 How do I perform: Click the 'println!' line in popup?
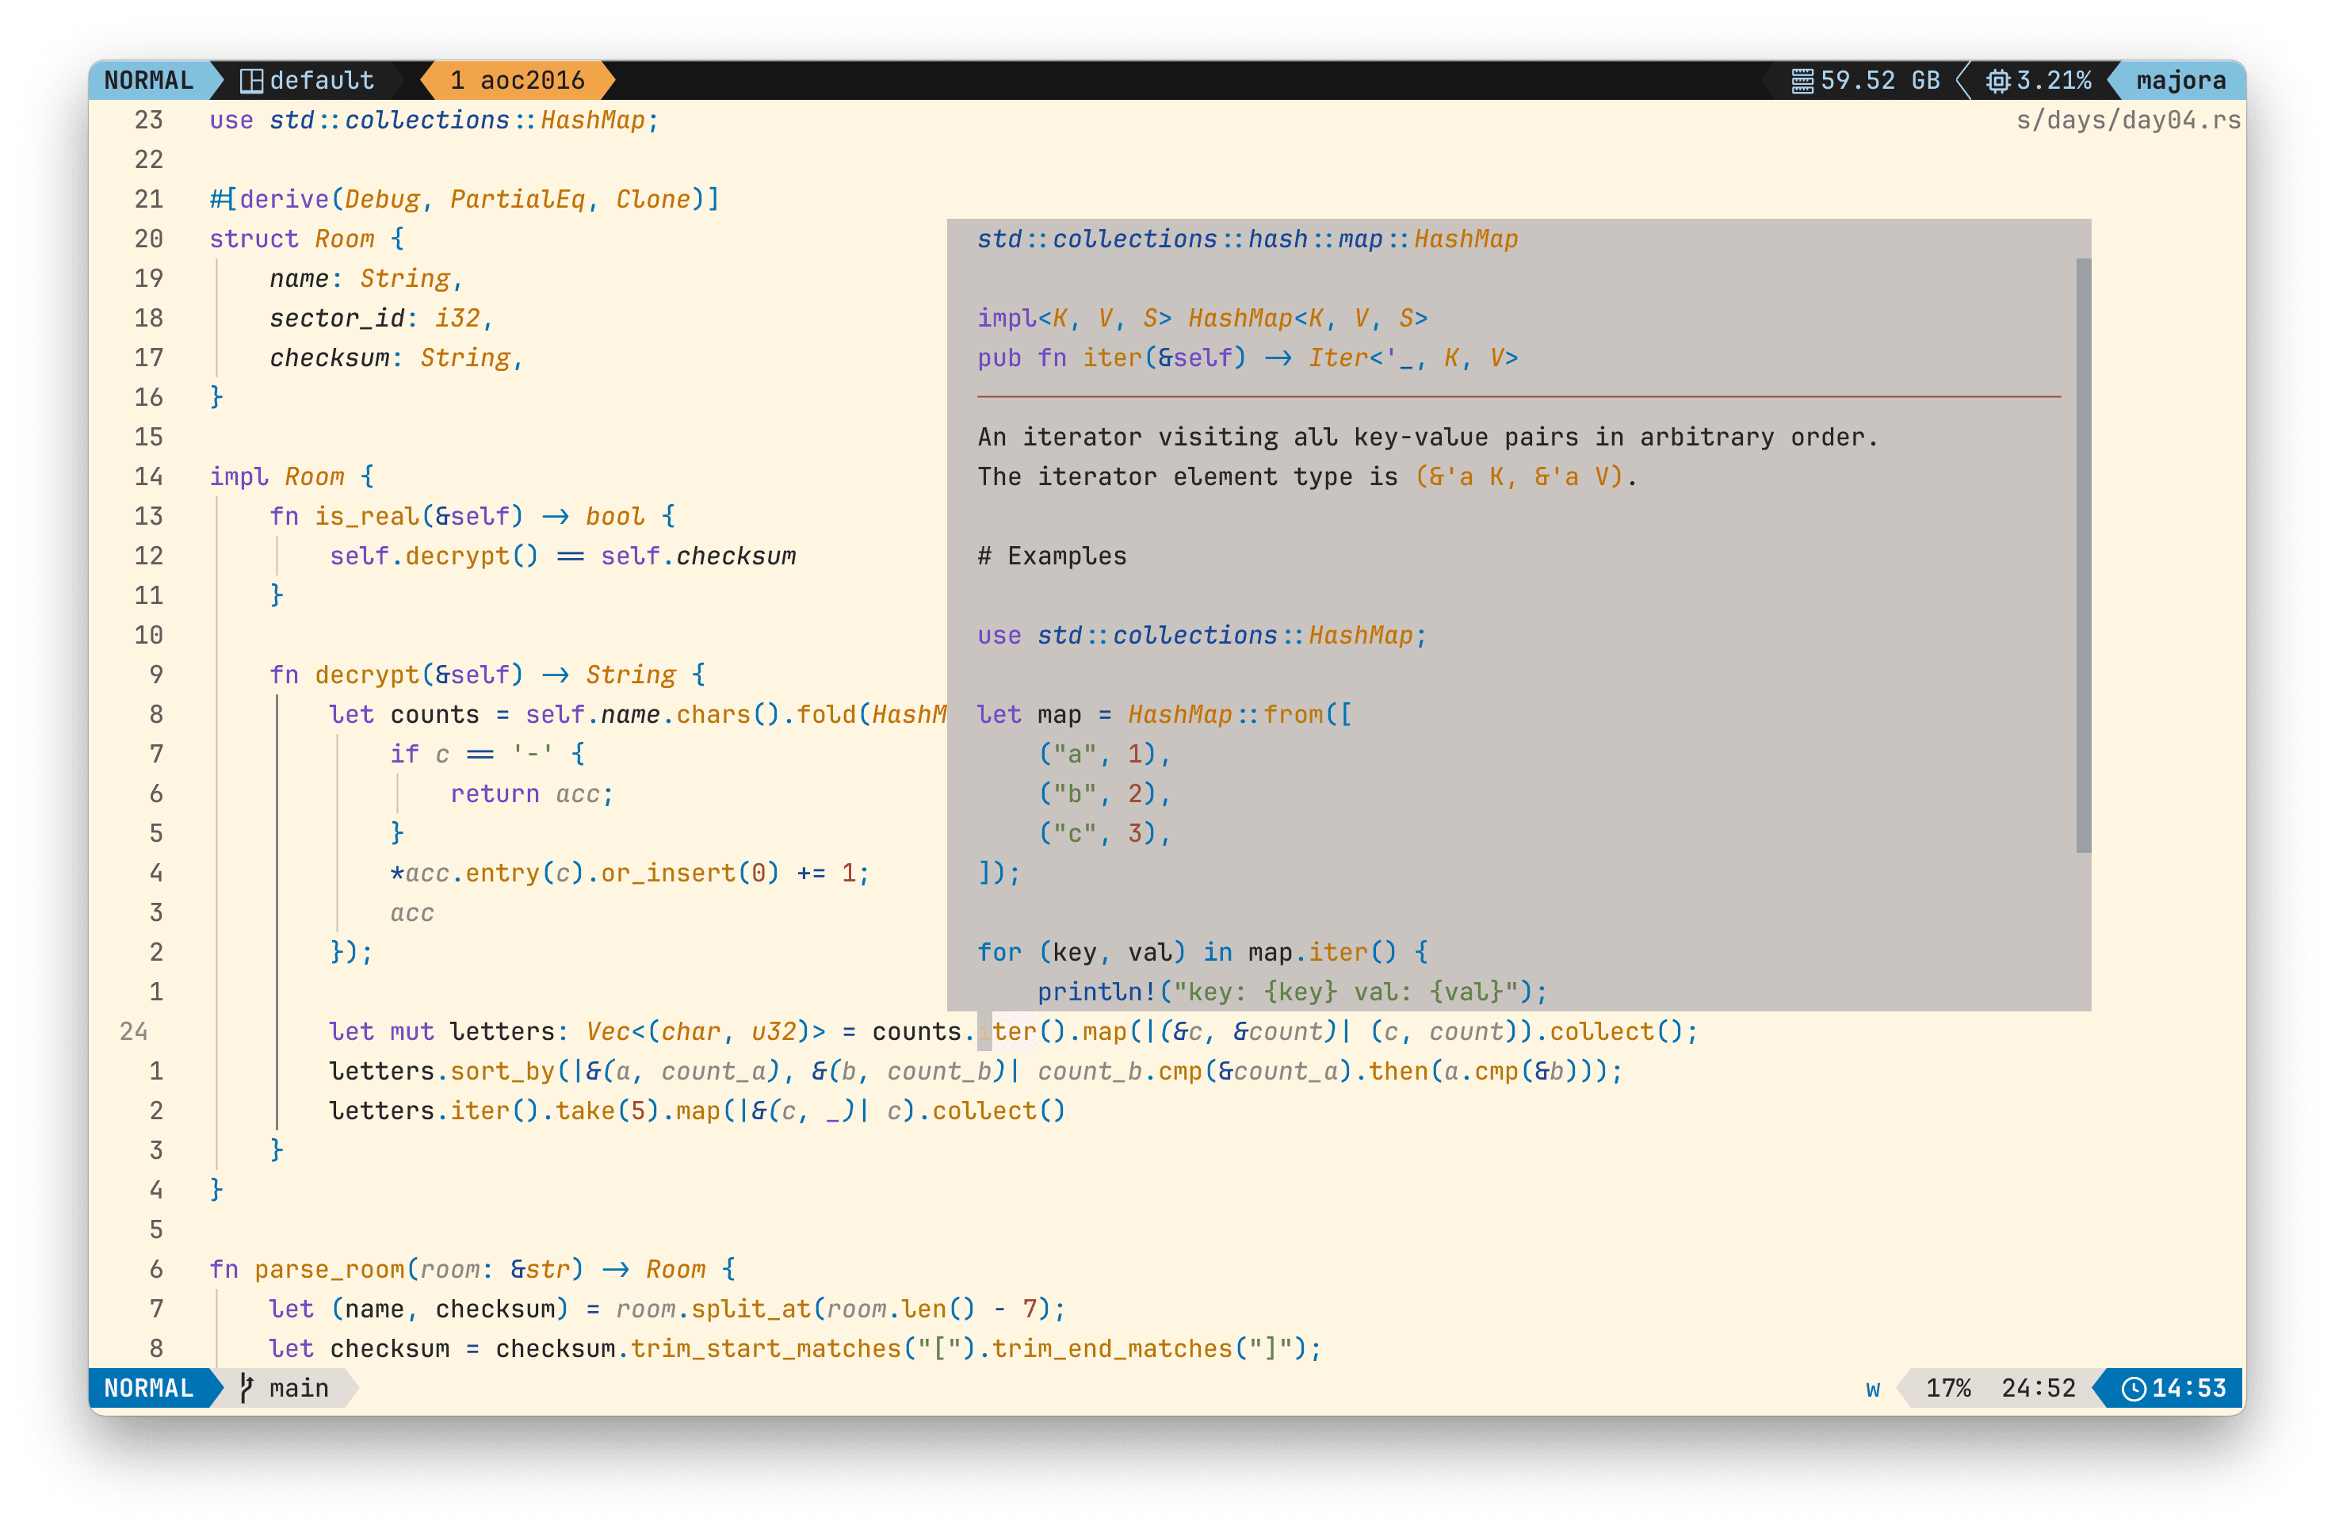1292,992
